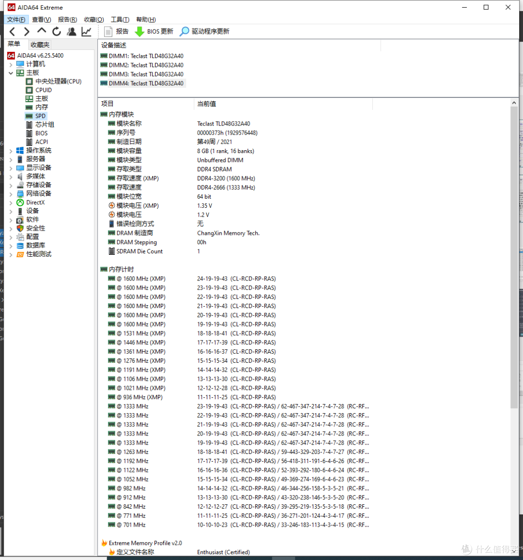Expand the DirectX tree node

point(11,202)
